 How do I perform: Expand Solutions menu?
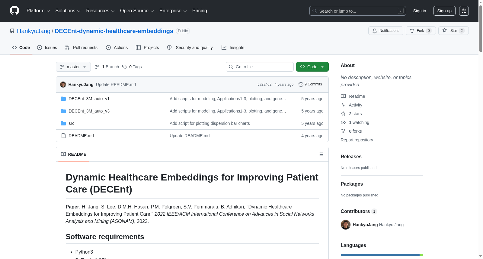68,11
